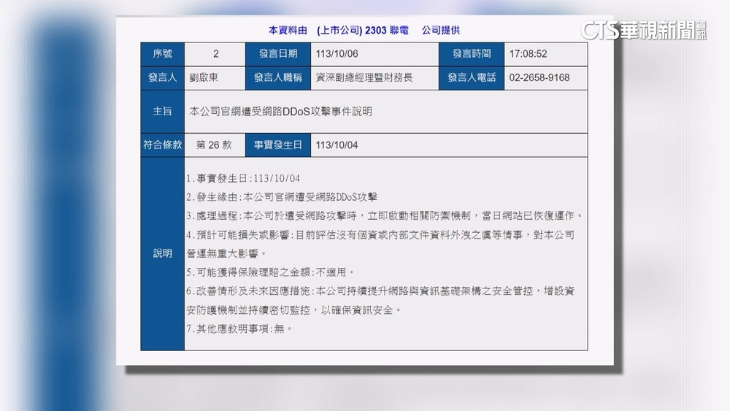Viewport: 730px width, 411px height.
Task: Click the '發言時間' label cell
Action: 472,54
